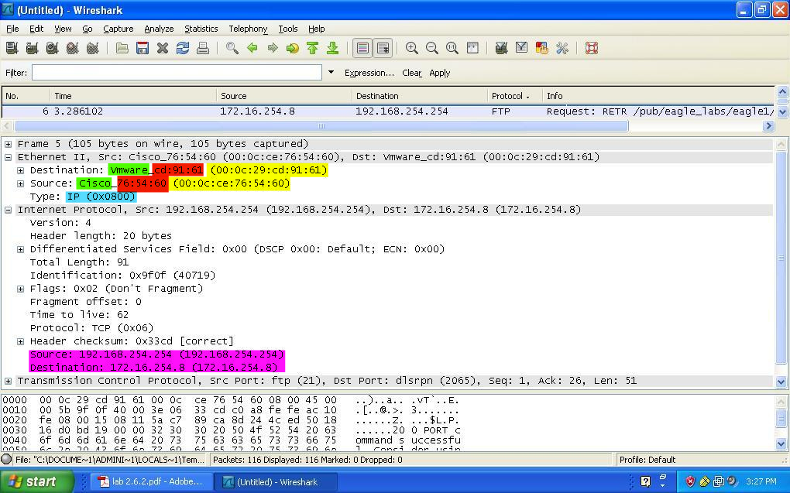Edit capture filters
This screenshot has width=790, height=493.
[x=501, y=48]
